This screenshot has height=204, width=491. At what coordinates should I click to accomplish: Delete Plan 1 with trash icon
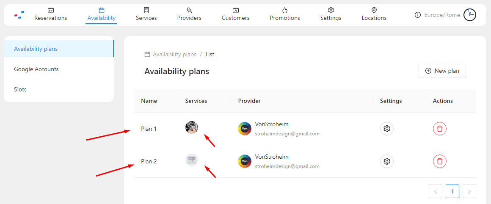click(x=440, y=129)
